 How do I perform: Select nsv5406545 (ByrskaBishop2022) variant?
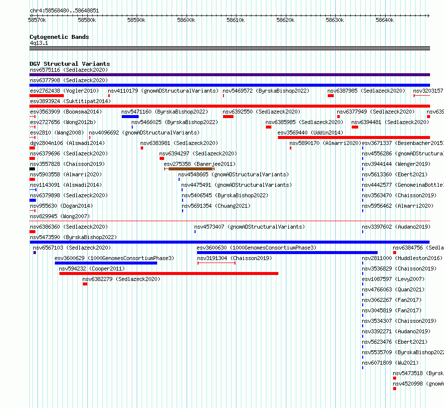pyautogui.click(x=225, y=195)
